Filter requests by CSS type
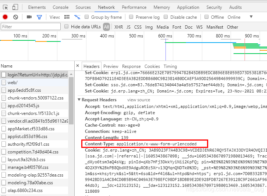This screenshot has height=196, width=267. coord(138,27)
